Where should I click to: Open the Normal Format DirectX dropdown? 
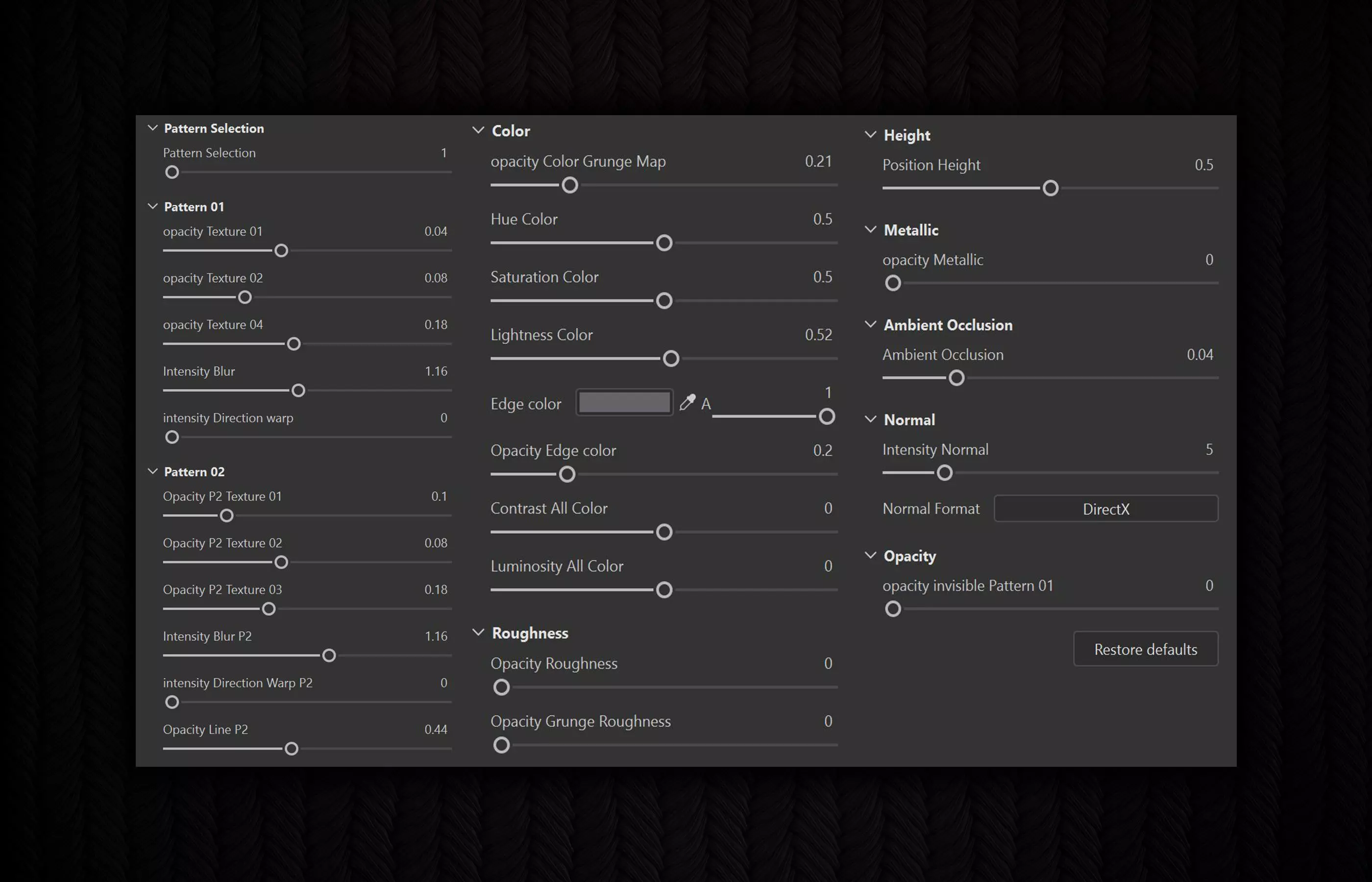coord(1106,509)
